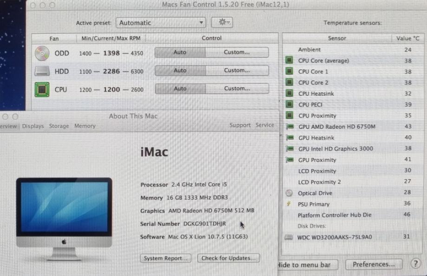Click the CPU fan chip icon
This screenshot has height=276, width=427.
click(42, 89)
